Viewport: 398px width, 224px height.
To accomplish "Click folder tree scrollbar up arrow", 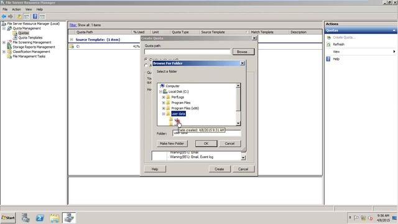I will pos(238,86).
